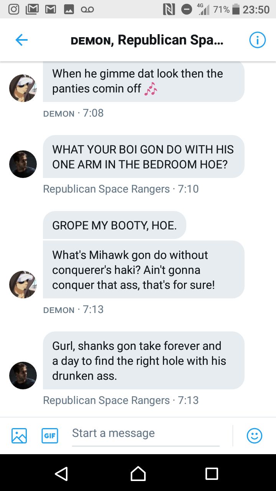Select the Mihawk conquerer's haki message bubble
Image resolution: width=276 pixels, height=491 pixels.
point(144,270)
